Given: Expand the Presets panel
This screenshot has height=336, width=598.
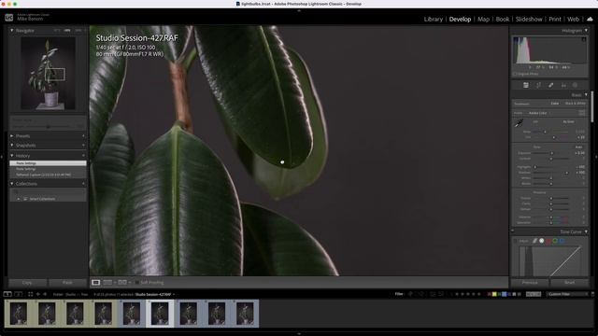Looking at the screenshot, I should pos(12,136).
